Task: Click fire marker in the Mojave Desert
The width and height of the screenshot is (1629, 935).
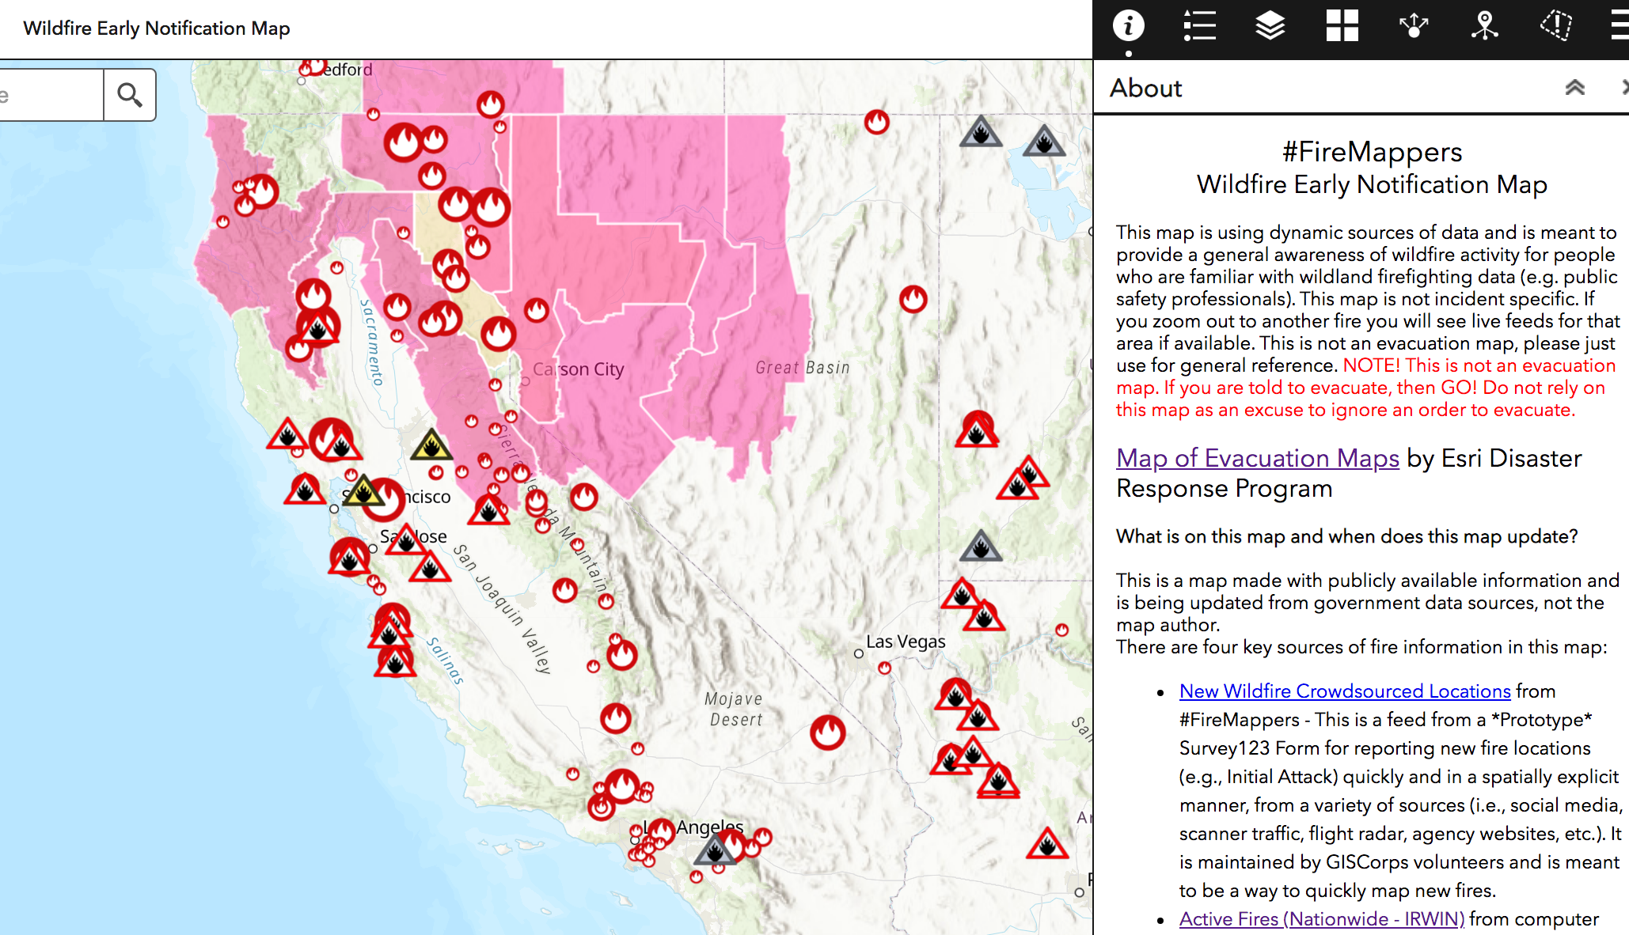Action: tap(828, 732)
